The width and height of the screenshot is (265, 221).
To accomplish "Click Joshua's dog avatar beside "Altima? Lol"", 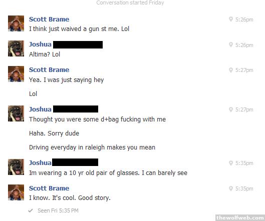I will (16, 48).
